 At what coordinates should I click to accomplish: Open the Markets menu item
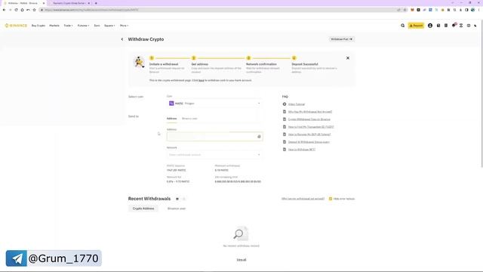pyautogui.click(x=54, y=26)
